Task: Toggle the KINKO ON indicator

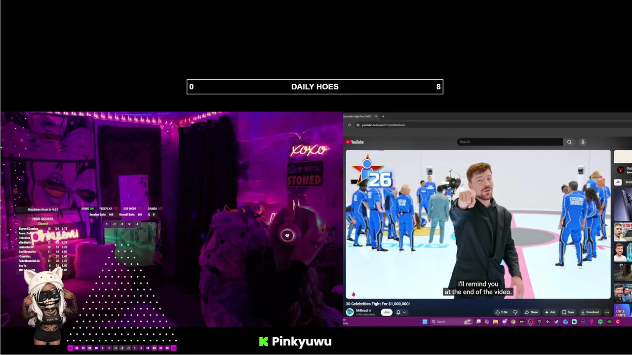Action: point(87,209)
